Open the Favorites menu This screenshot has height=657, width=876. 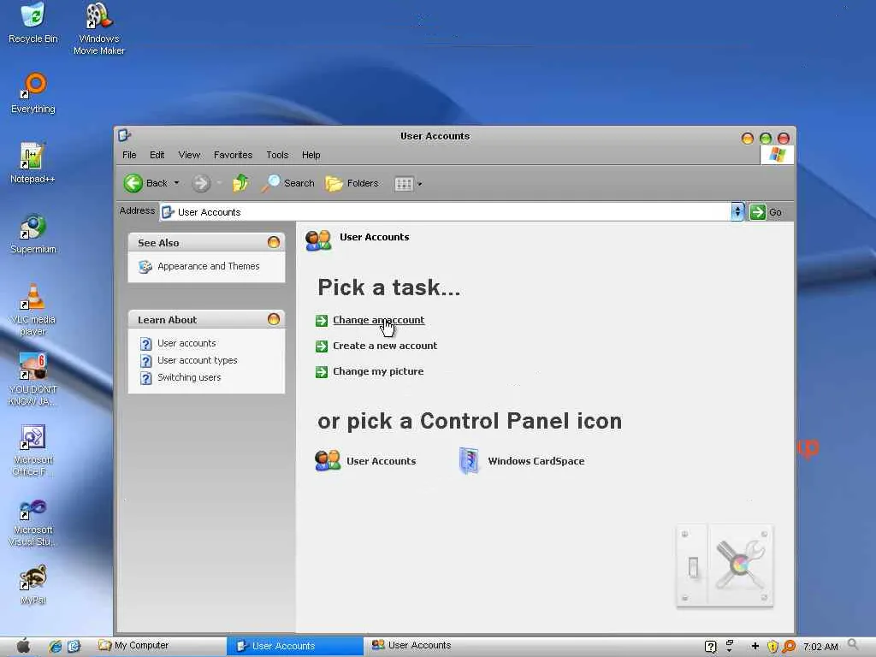tap(233, 155)
